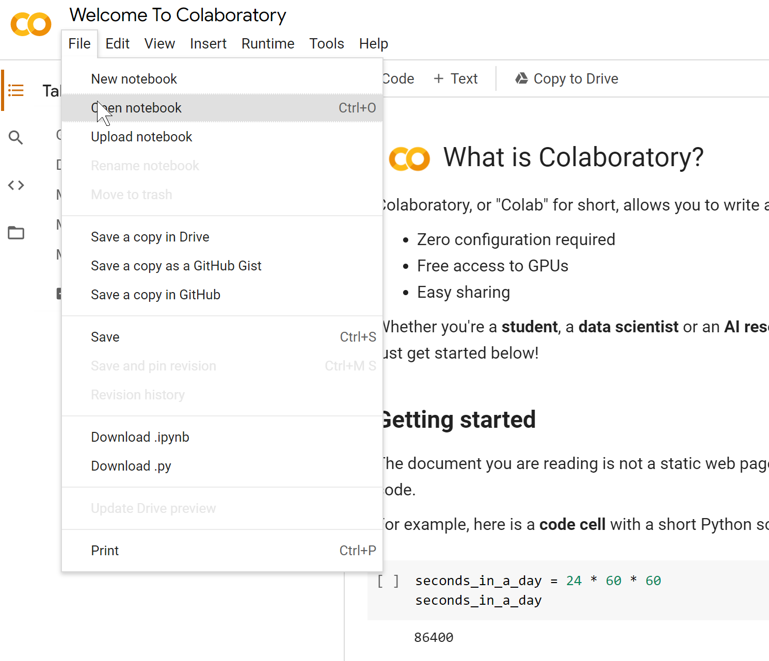Run the seconds_in_a_day code cell

tap(388, 581)
